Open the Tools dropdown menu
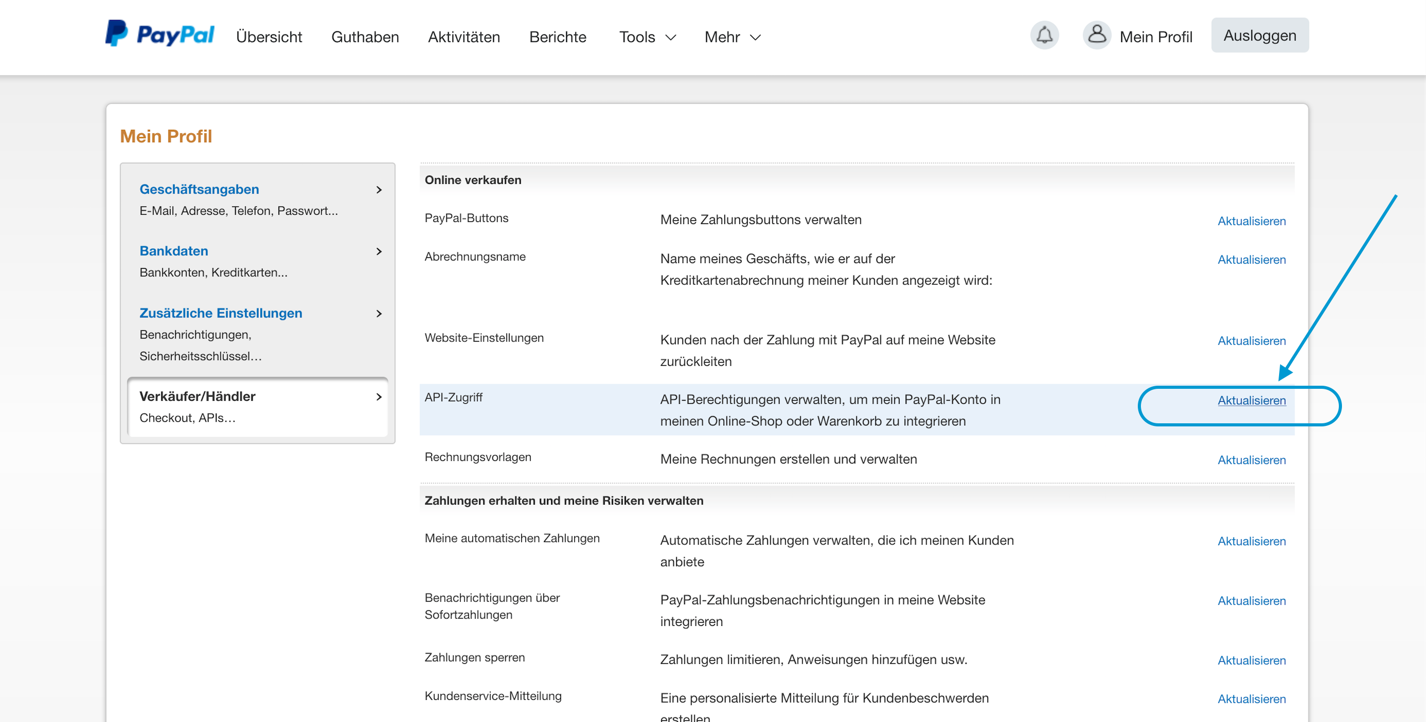Screen dimensions: 1426x722 [x=647, y=37]
